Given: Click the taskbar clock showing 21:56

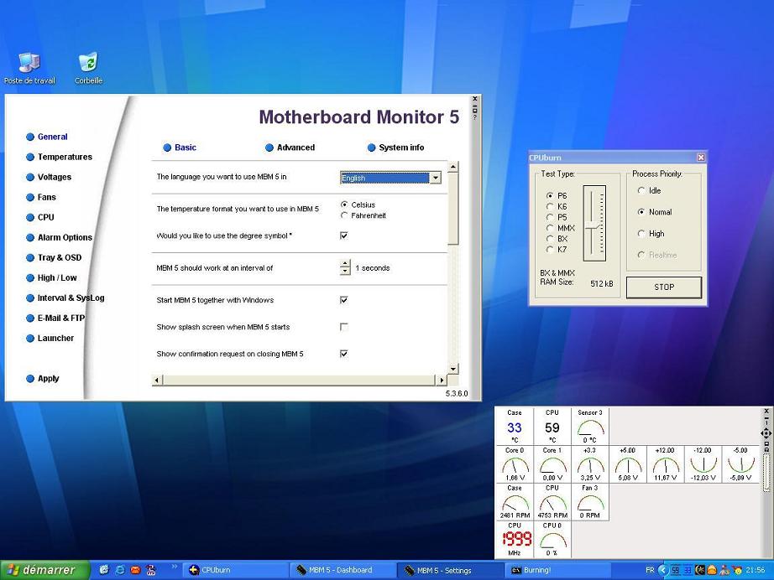Looking at the screenshot, I should [756, 570].
